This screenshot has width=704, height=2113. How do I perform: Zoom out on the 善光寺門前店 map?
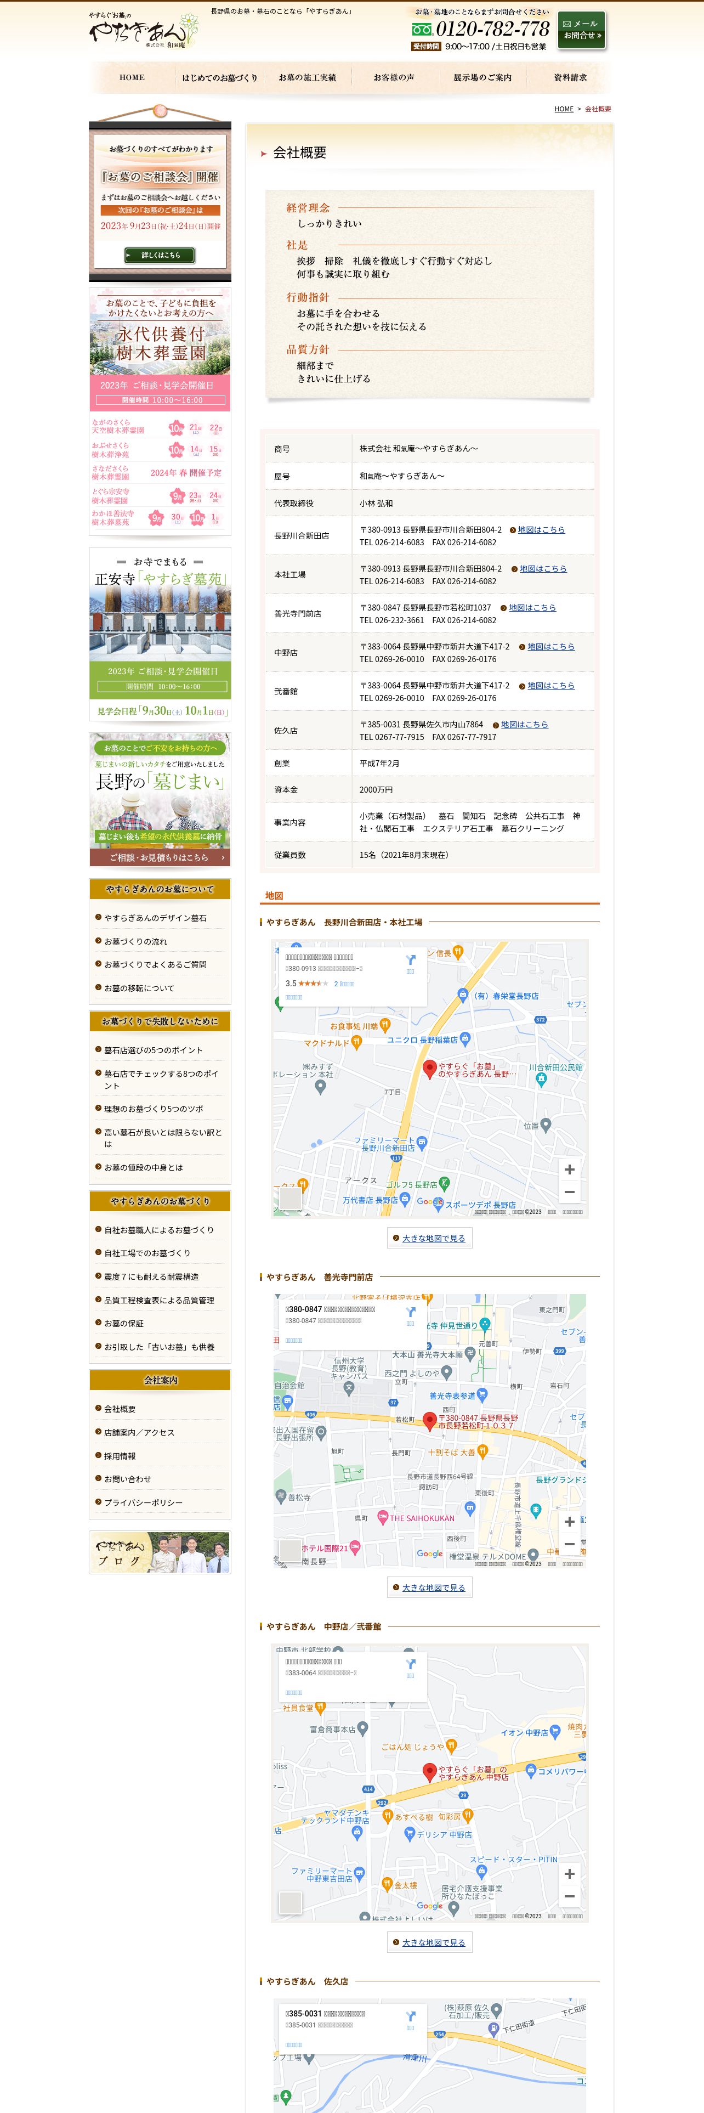point(570,1544)
